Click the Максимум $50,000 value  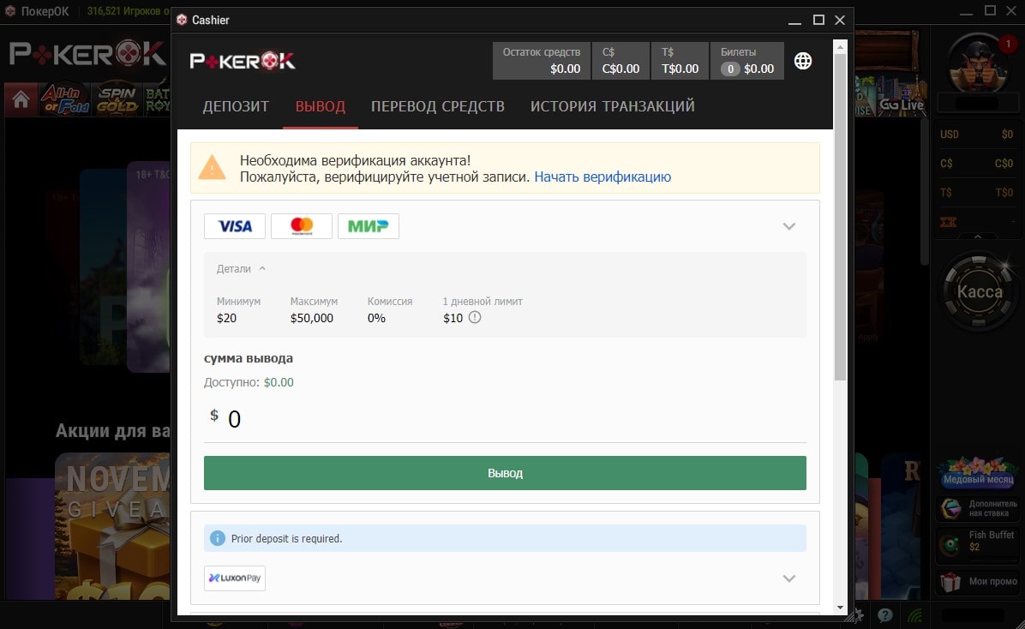tap(312, 318)
